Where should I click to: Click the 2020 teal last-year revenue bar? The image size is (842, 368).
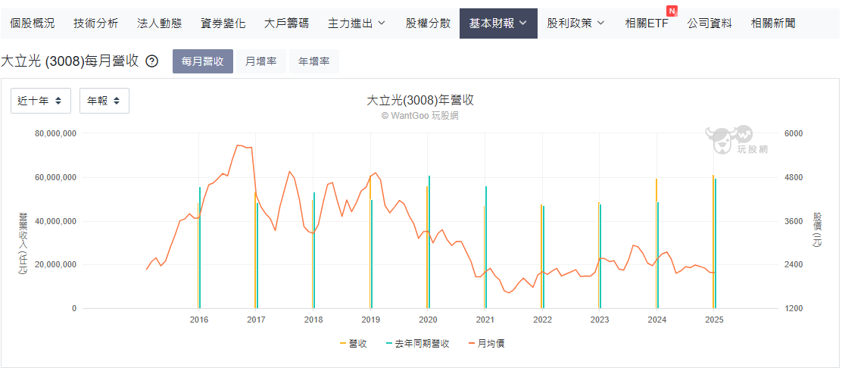(x=429, y=242)
